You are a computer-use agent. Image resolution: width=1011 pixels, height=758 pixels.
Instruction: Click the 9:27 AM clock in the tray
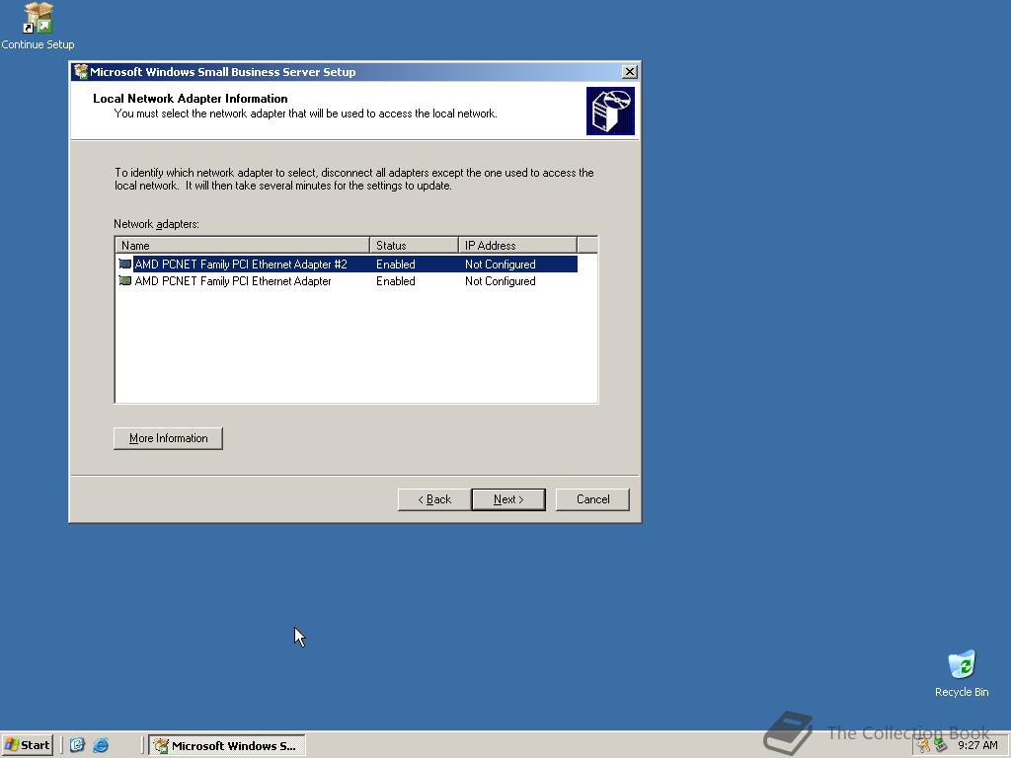(977, 745)
